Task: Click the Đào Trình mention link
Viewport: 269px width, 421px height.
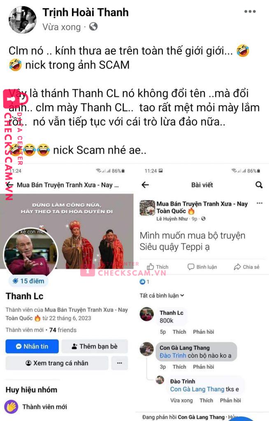Action: pos(173,356)
